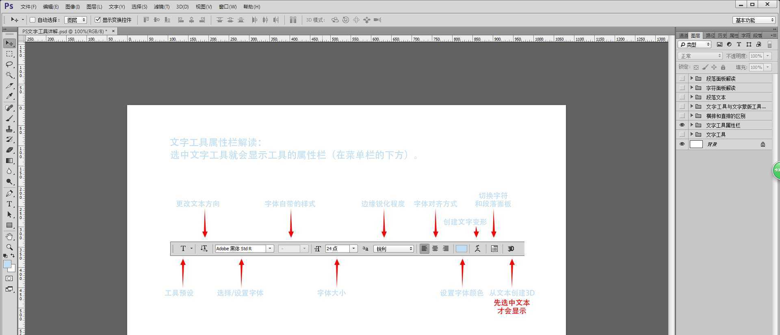The height and width of the screenshot is (335, 780).
Task: Select the 段落文本 layer group
Action: pyautogui.click(x=716, y=97)
